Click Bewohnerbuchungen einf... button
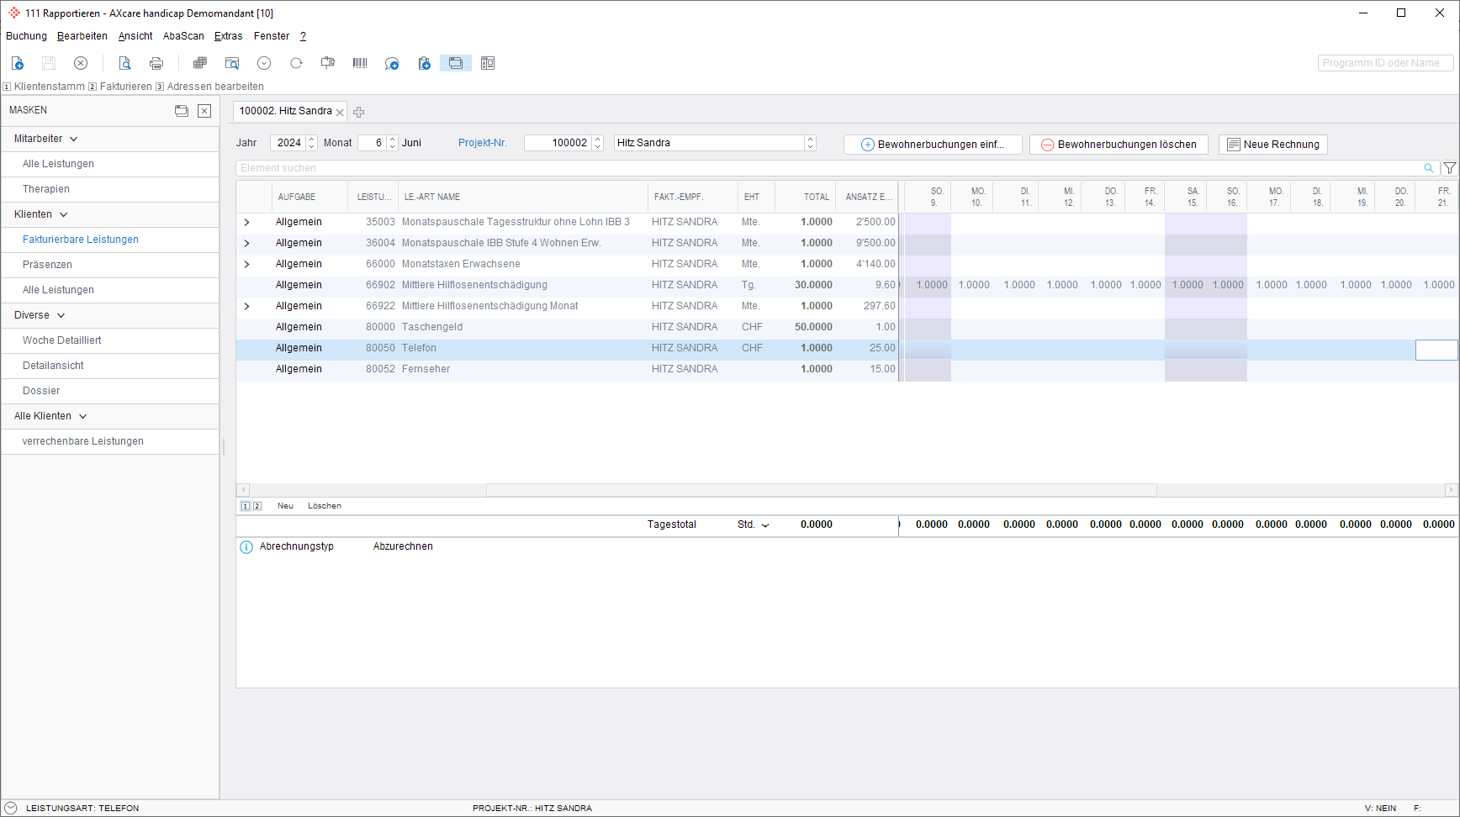The height and width of the screenshot is (817, 1460). [x=933, y=145]
